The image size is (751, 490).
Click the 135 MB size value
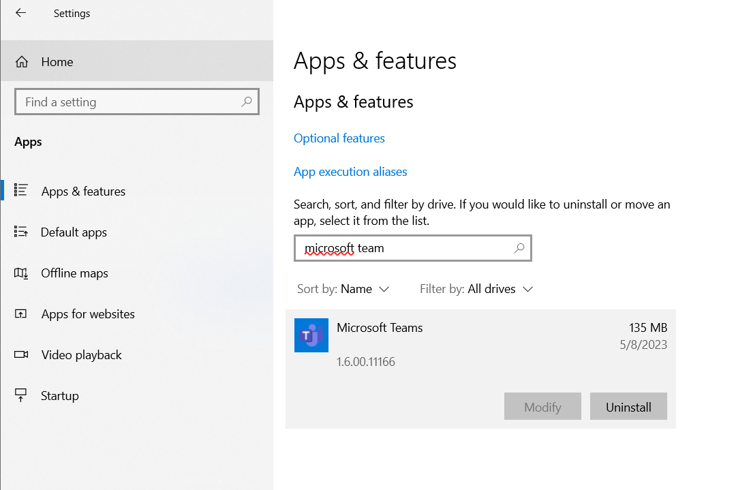point(648,328)
